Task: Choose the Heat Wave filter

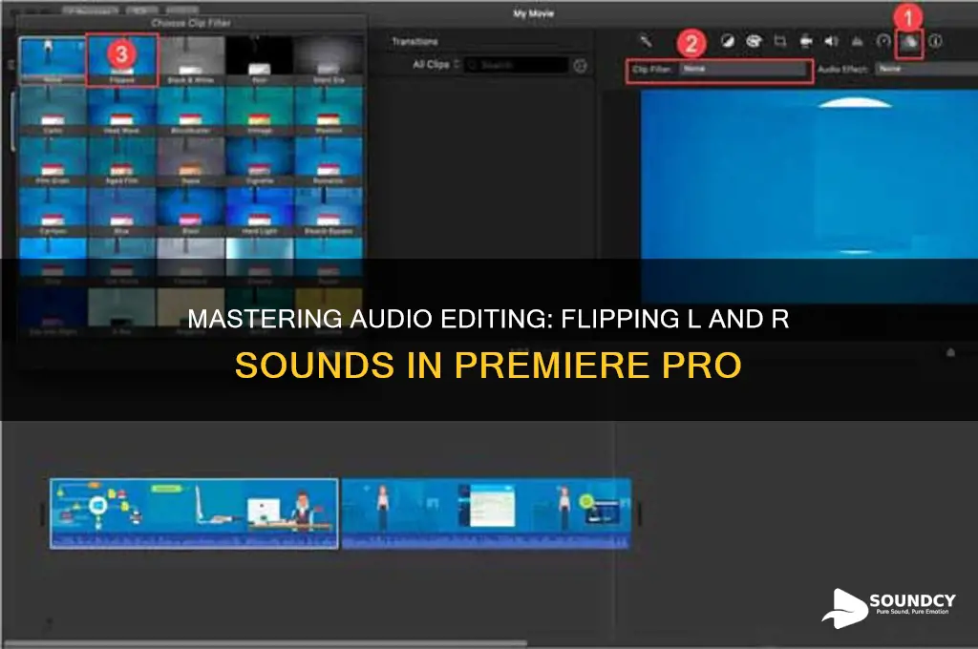Action: (x=121, y=111)
